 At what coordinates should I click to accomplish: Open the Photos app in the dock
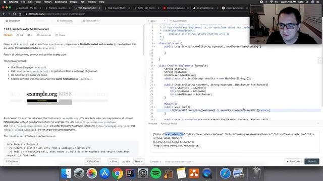click(92, 173)
